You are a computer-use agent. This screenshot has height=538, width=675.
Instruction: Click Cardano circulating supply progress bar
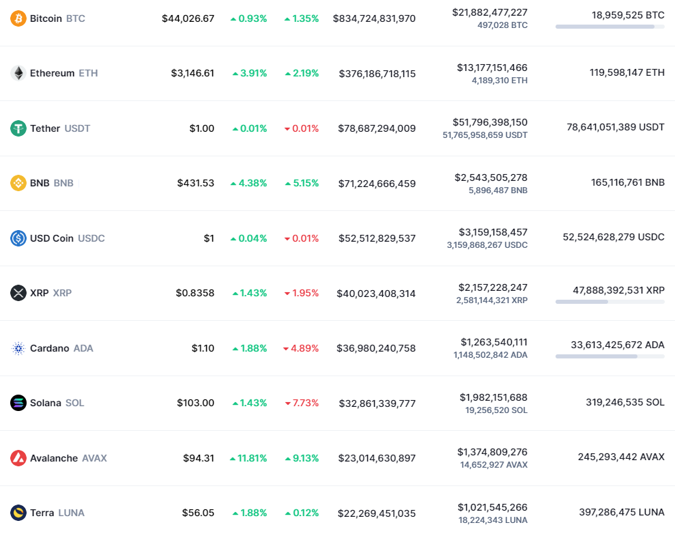(x=610, y=356)
